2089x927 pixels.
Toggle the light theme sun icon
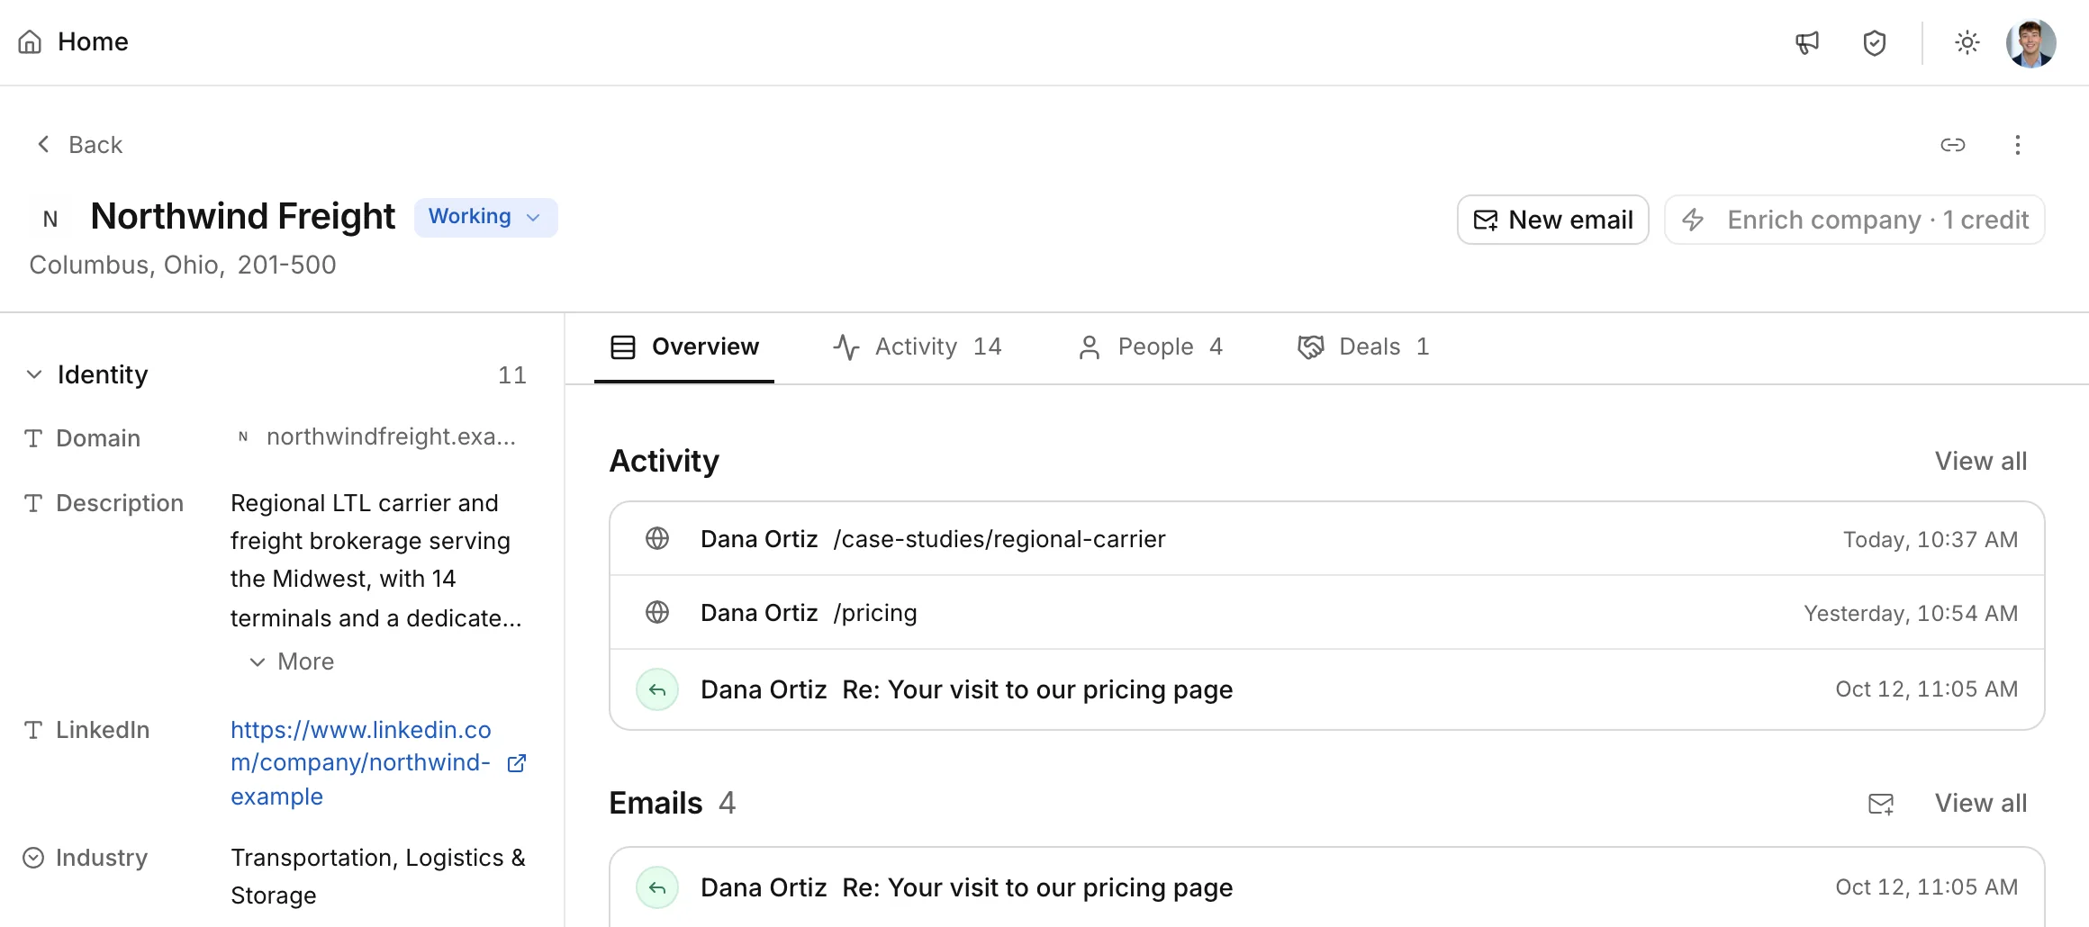click(x=1967, y=42)
